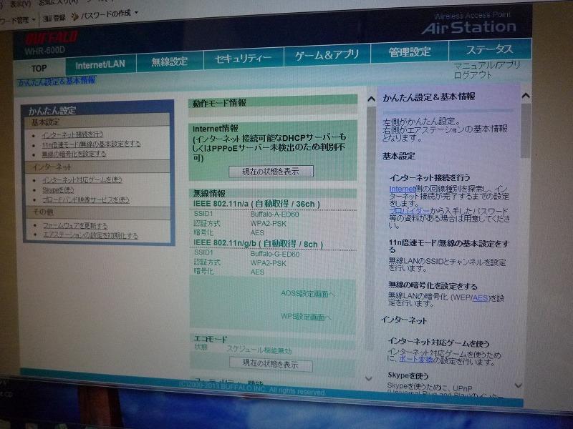Viewport: 573px width, 429px height.
Task: Open the AOSS設定画面へ link
Action: pos(308,294)
